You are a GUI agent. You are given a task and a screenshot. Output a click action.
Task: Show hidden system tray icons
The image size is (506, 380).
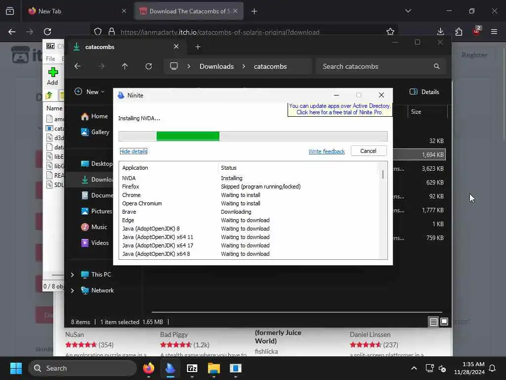pyautogui.click(x=414, y=368)
